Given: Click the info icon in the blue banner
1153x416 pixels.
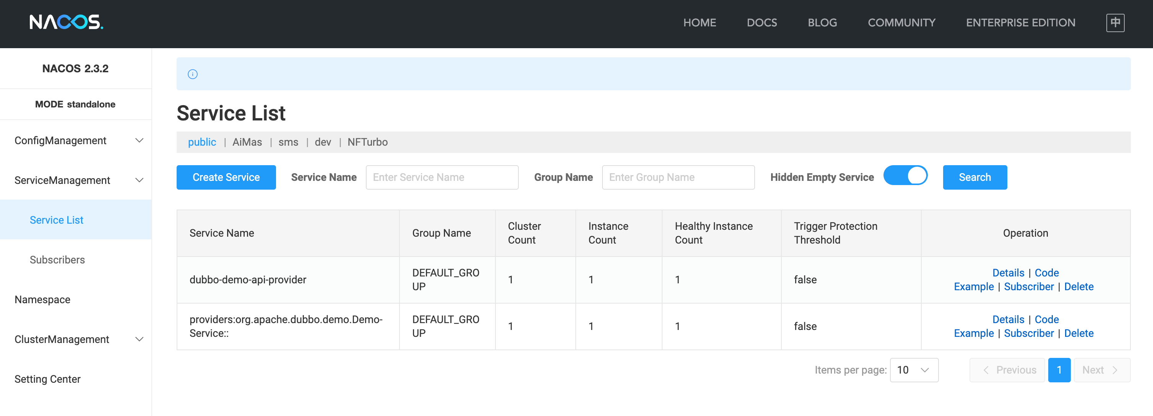Looking at the screenshot, I should tap(192, 74).
